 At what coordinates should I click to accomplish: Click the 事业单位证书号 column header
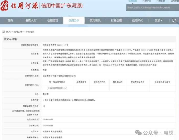tap(138, 82)
